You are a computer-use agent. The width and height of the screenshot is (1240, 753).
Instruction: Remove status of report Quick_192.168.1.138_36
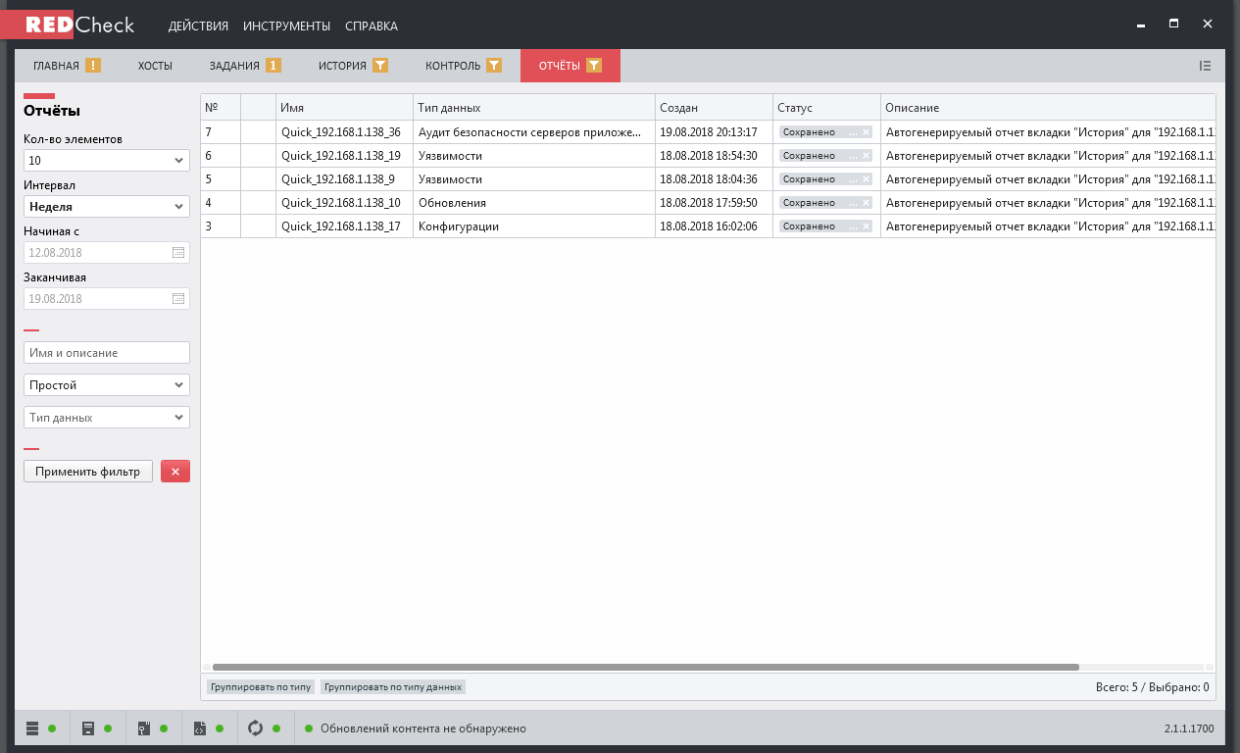[x=866, y=132]
